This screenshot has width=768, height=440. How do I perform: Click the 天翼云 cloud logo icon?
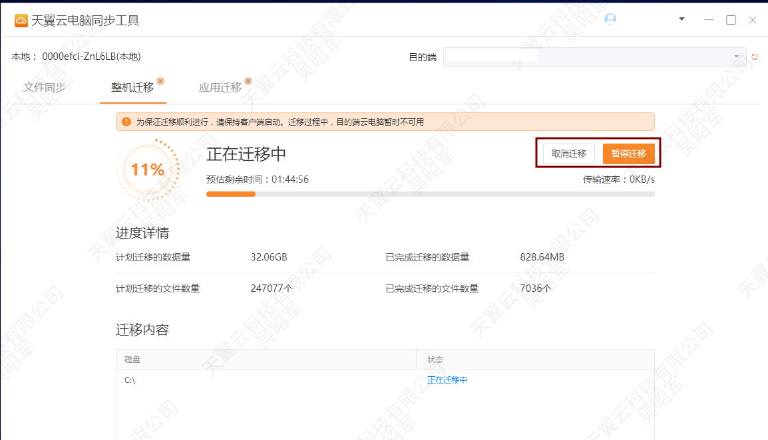click(21, 21)
